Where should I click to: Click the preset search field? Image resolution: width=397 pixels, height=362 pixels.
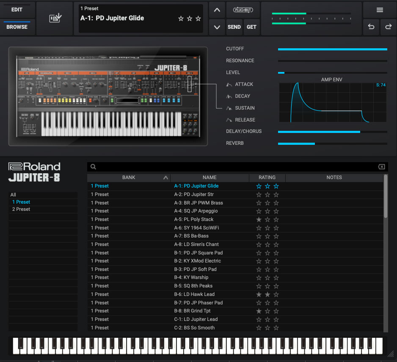(237, 167)
